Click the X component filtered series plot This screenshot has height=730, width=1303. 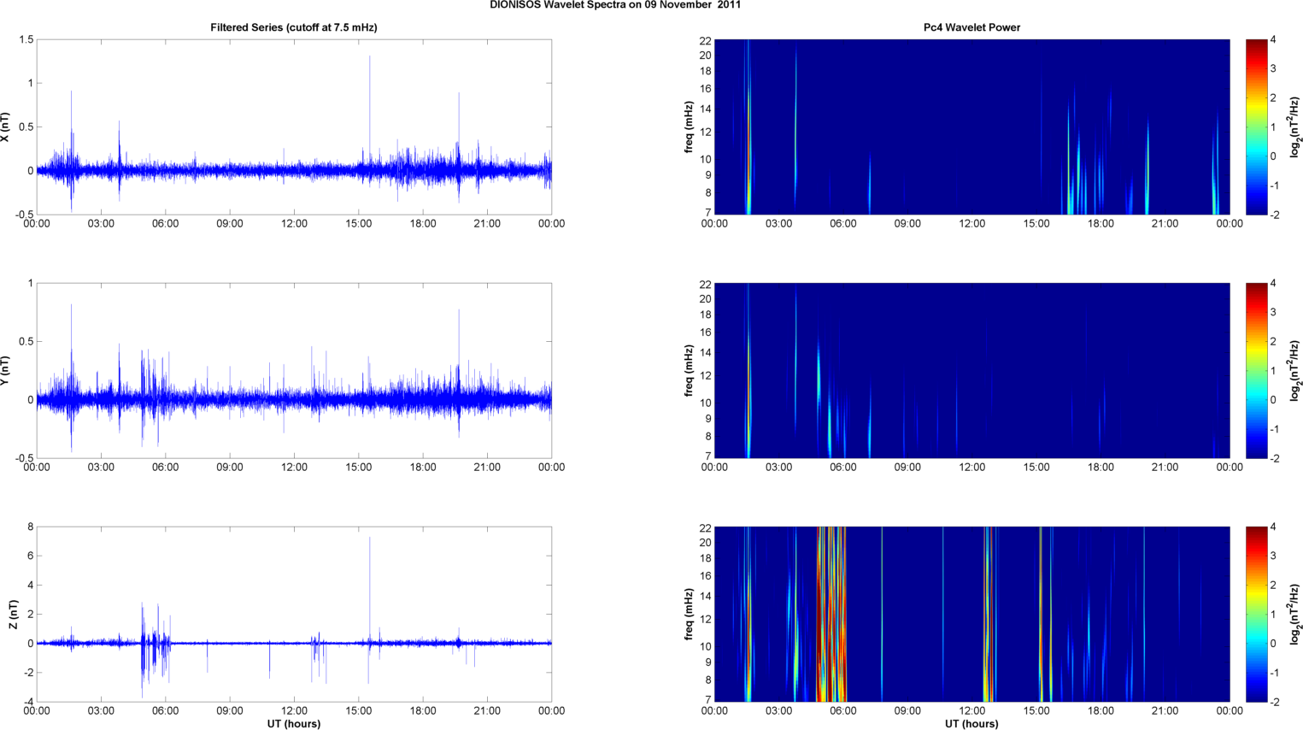[x=294, y=127]
